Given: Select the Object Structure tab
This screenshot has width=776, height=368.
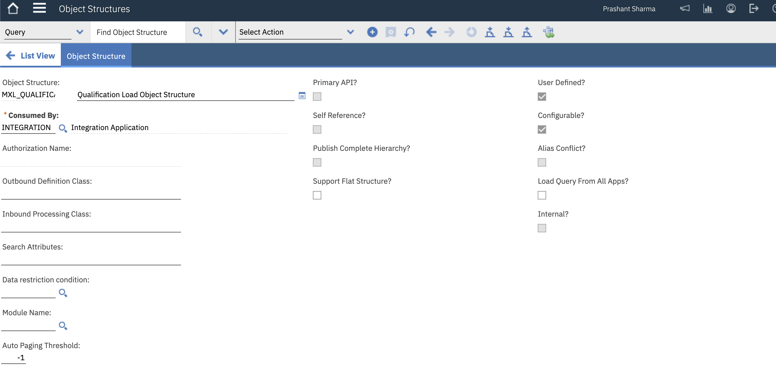Looking at the screenshot, I should coord(96,56).
